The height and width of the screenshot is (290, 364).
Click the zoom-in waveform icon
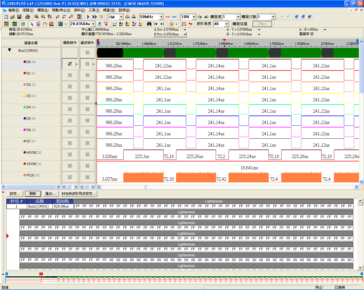100,24
